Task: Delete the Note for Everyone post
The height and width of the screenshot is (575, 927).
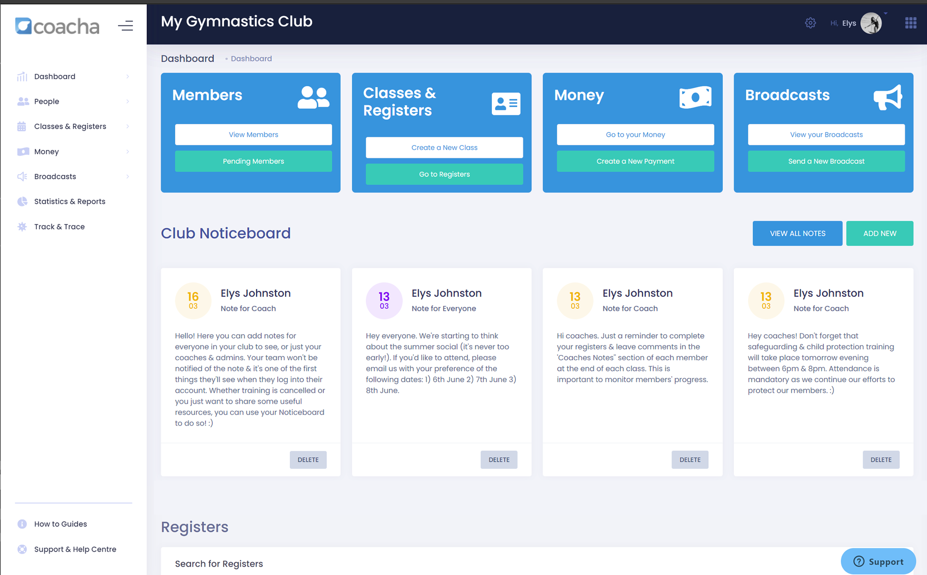Action: coord(499,460)
